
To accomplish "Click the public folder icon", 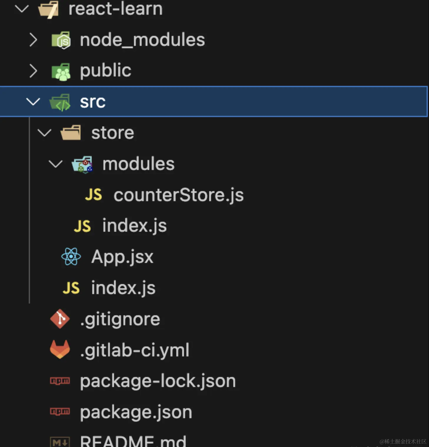I will tap(61, 71).
